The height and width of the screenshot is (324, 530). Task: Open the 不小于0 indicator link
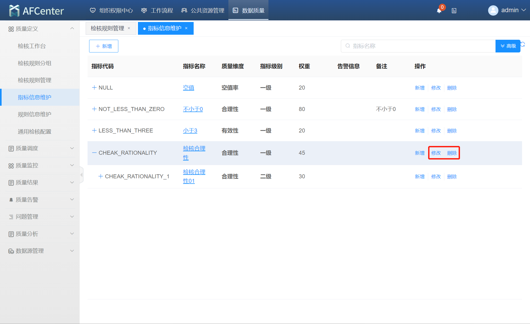(193, 109)
